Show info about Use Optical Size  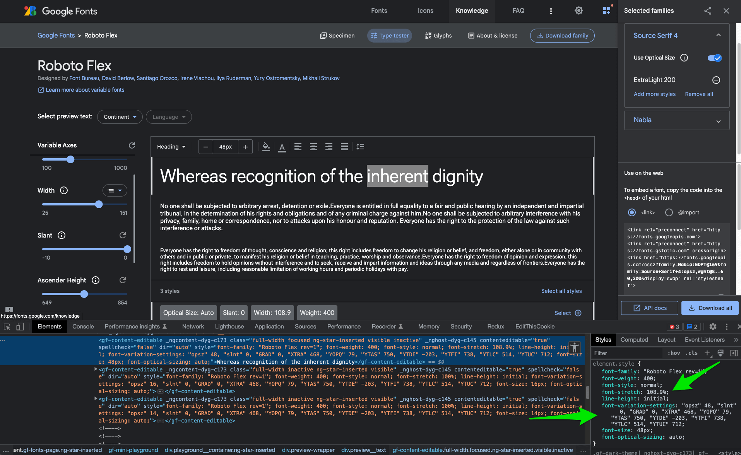pyautogui.click(x=684, y=58)
